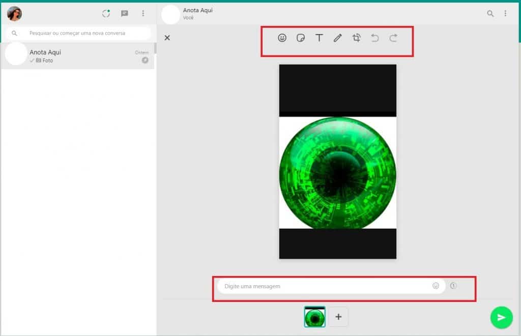Viewport: 521px width, 336px height.
Task: Open the 'Anota Aqui' chat in the list
Action: click(x=78, y=56)
